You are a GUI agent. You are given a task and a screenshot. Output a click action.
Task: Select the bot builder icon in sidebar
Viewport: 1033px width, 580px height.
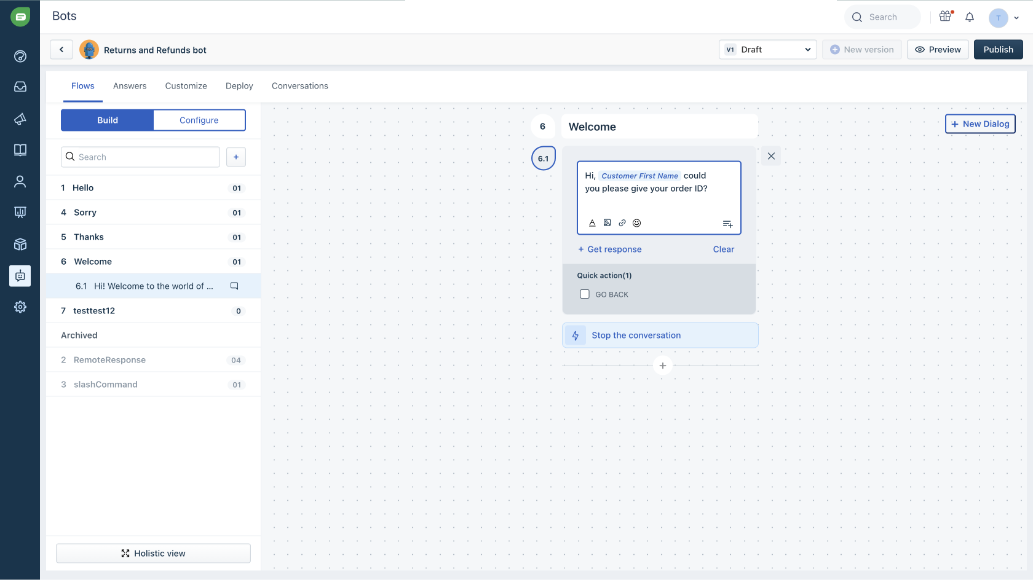click(20, 276)
